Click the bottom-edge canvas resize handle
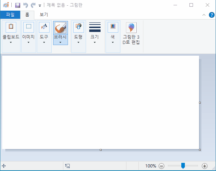The width and height of the screenshot is (216, 171). coord(101,150)
